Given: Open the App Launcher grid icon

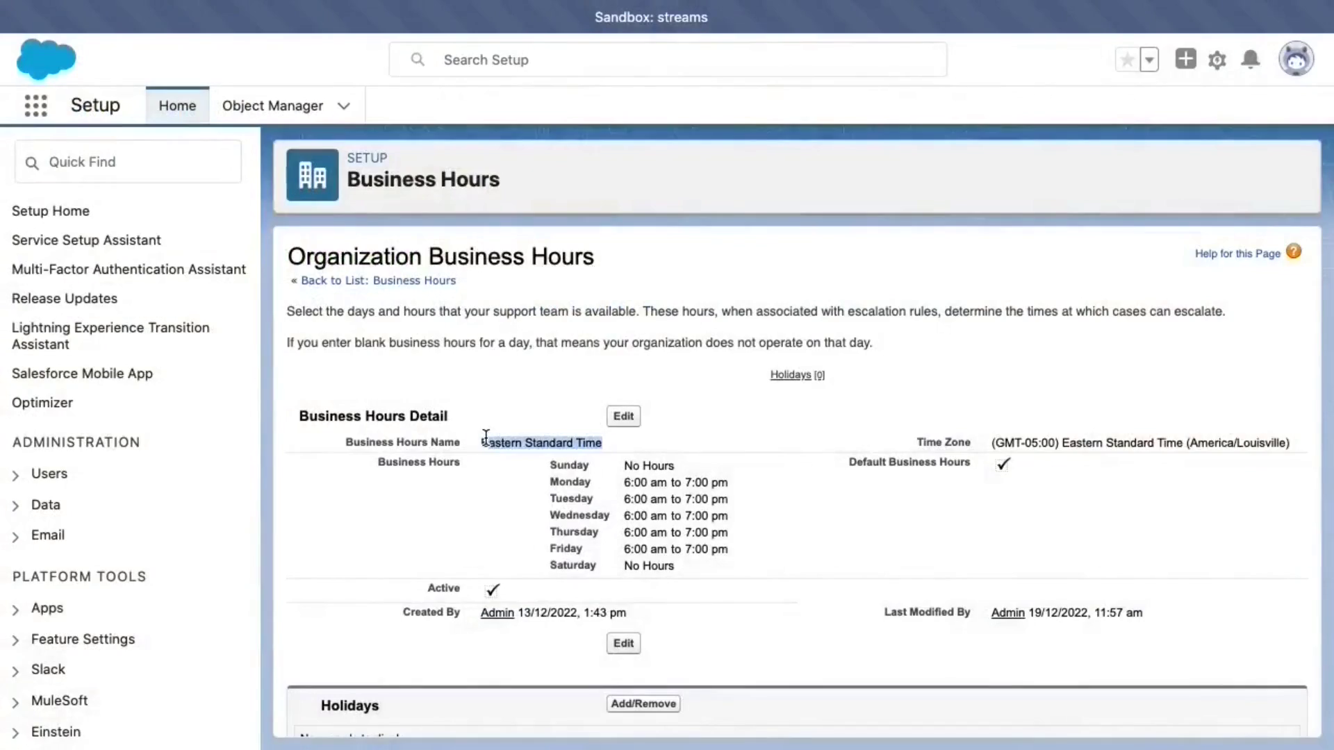Looking at the screenshot, I should (35, 106).
